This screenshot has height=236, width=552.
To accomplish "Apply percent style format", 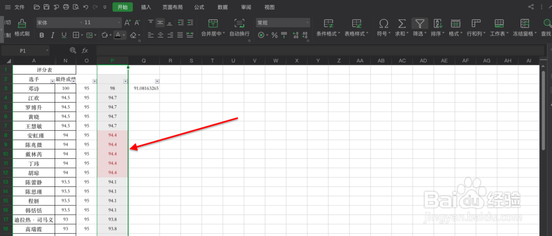I will pyautogui.click(x=274, y=35).
